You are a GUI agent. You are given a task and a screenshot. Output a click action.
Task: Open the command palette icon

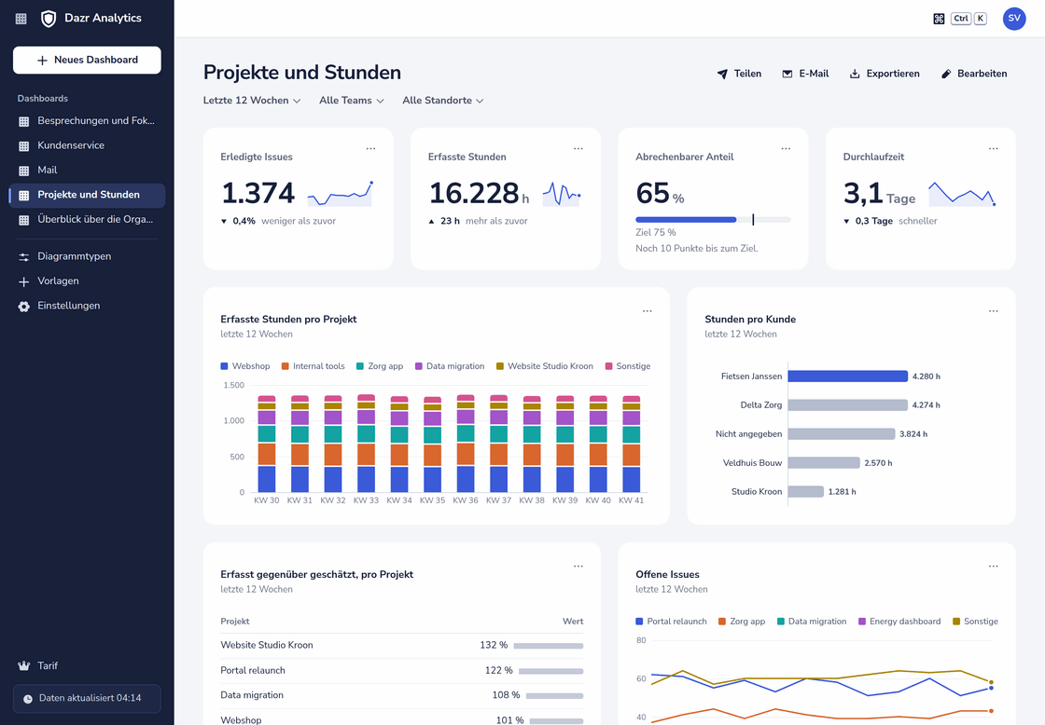pyautogui.click(x=939, y=19)
